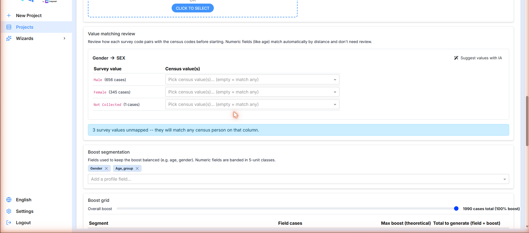Viewport: 529px width, 233px height.
Task: Click the page vertical scrollbar
Action: click(x=527, y=121)
